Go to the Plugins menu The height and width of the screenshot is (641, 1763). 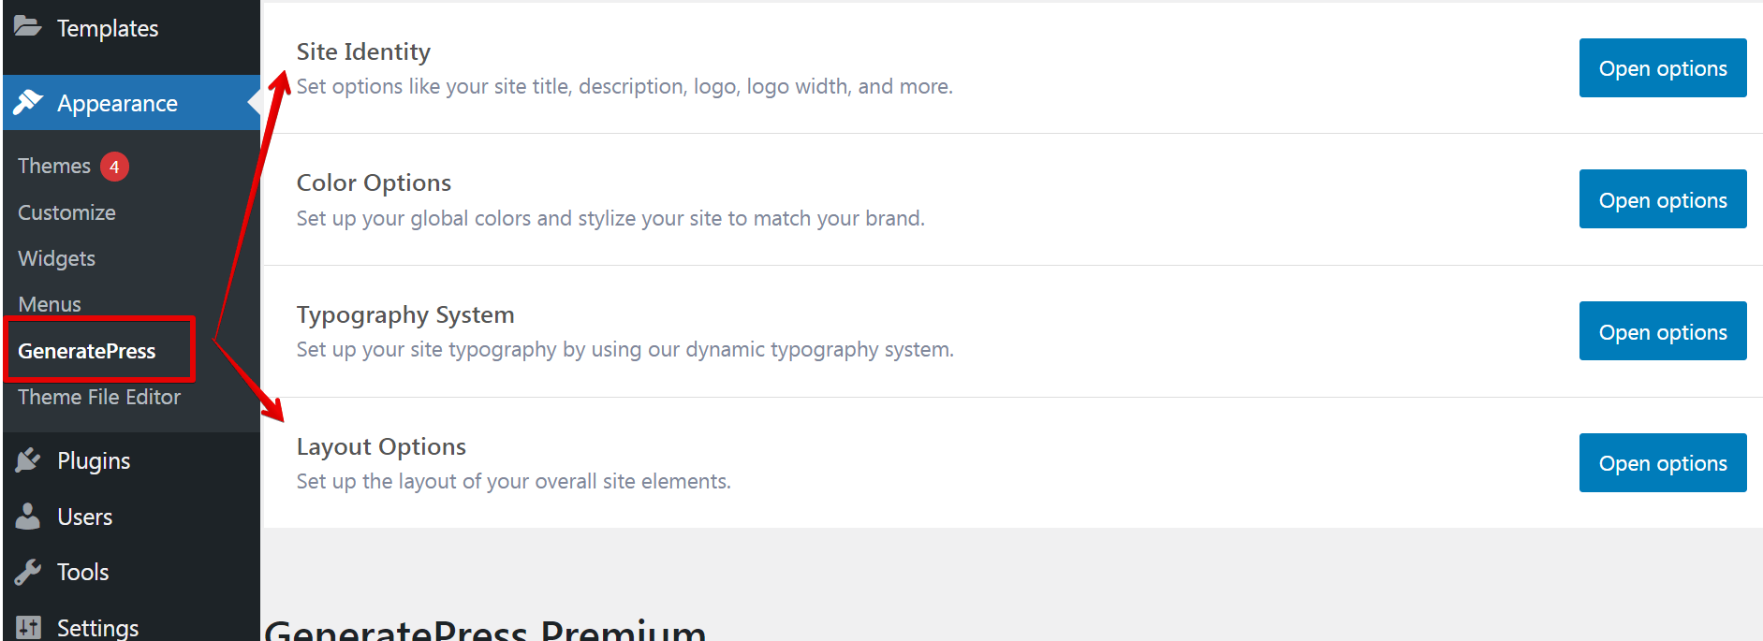click(94, 460)
